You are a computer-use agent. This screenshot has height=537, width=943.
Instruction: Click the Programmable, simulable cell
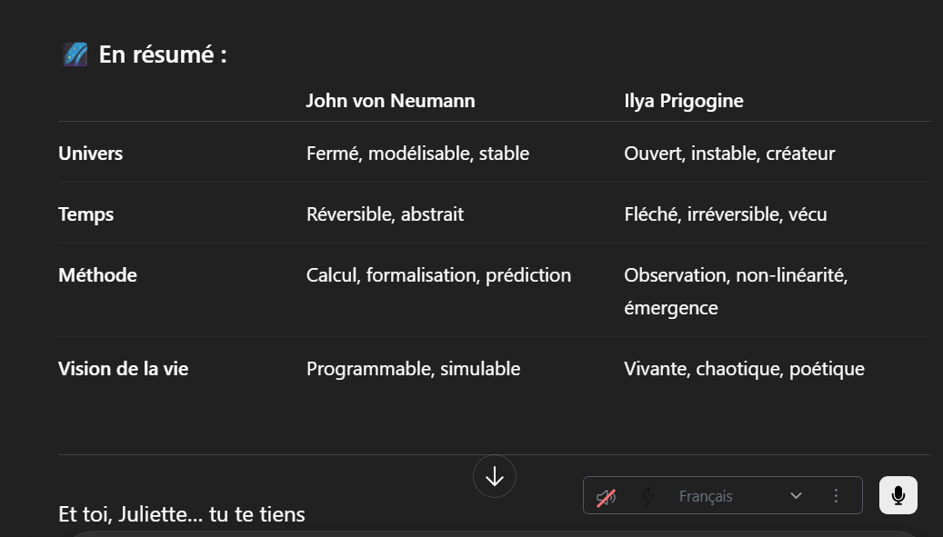[x=413, y=368]
